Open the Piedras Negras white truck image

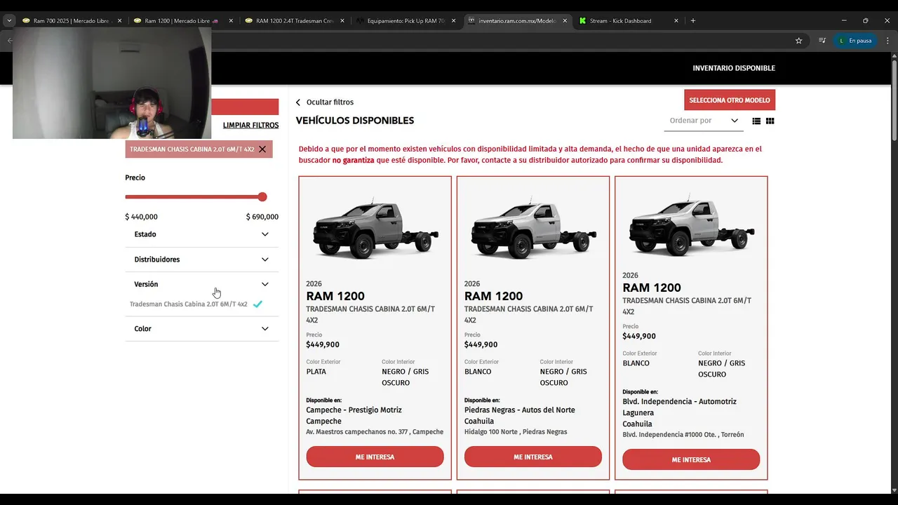point(533,229)
